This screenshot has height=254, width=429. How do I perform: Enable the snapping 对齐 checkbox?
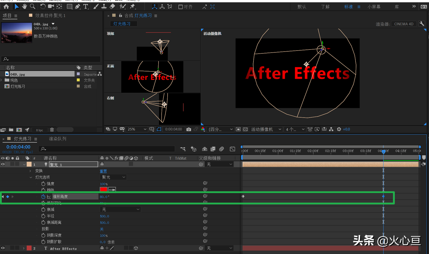180,7
